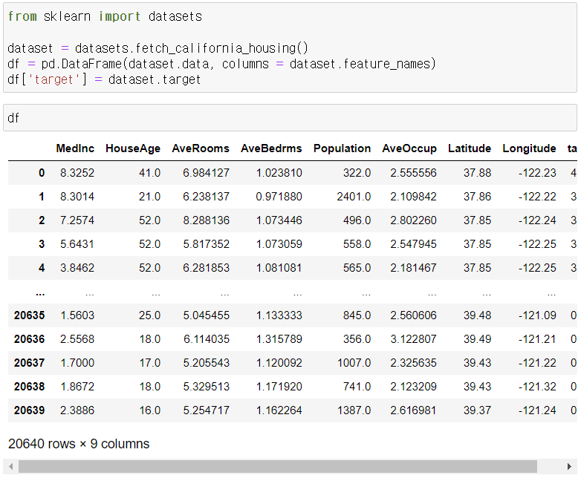Screen dimensions: 581x478
Task: Click HouseAge value 21.0
Action: coord(149,197)
